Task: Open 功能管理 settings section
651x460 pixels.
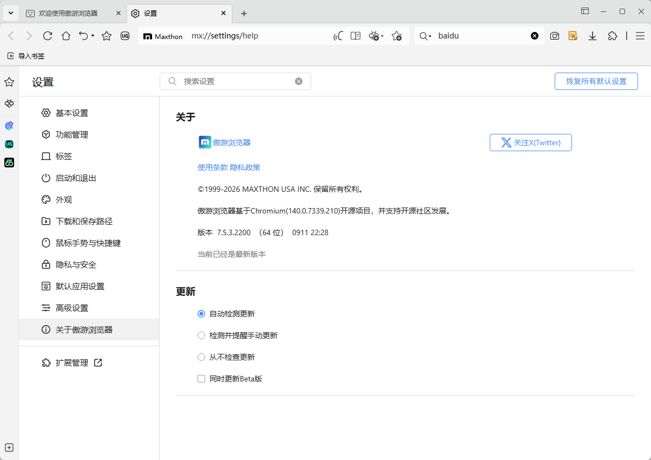Action: [89, 134]
